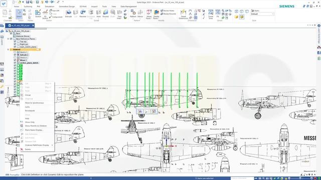
Task: Select the Resize Holes command
Action: click(167, 10)
